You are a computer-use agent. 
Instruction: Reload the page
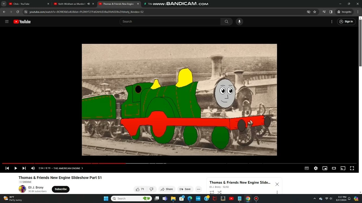[x=18, y=12]
